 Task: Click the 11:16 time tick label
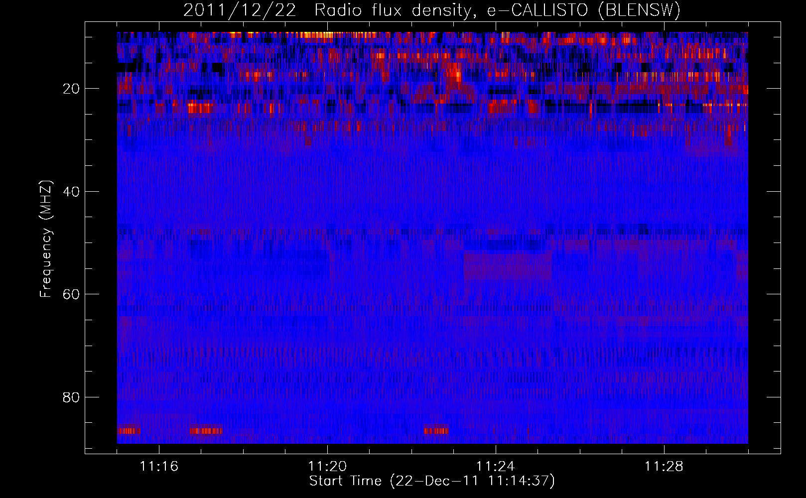[x=159, y=467]
